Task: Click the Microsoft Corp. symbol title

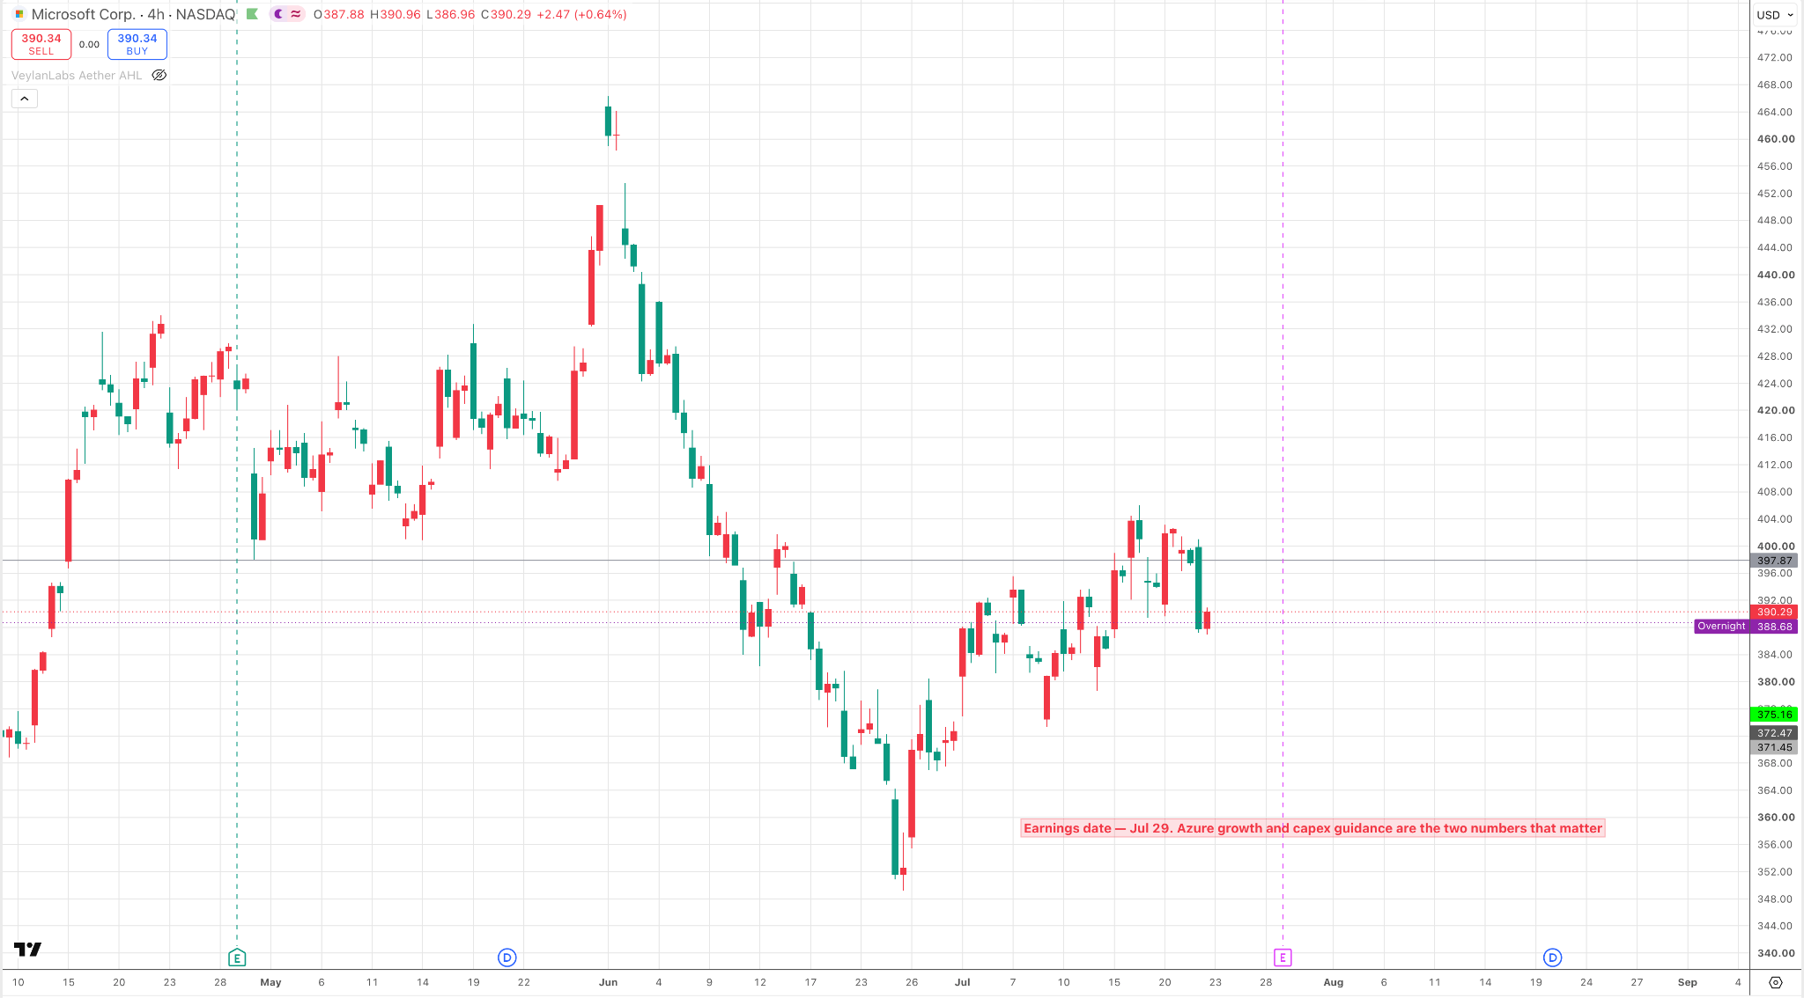Action: pyautogui.click(x=82, y=14)
